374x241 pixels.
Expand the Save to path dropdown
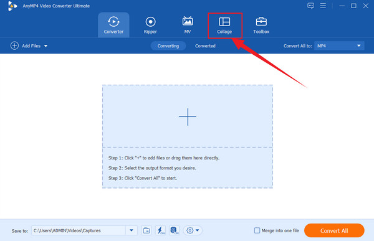click(132, 230)
